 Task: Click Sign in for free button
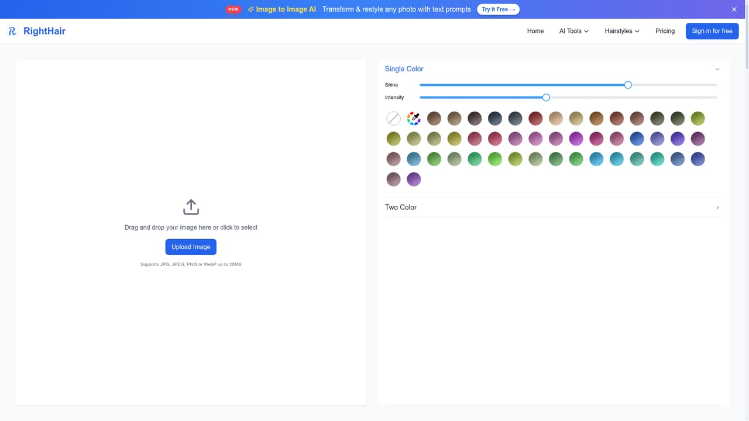pos(712,31)
